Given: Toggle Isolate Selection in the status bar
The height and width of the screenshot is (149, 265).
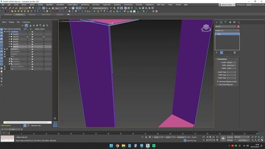Looking at the screenshot, I should coord(142,137).
